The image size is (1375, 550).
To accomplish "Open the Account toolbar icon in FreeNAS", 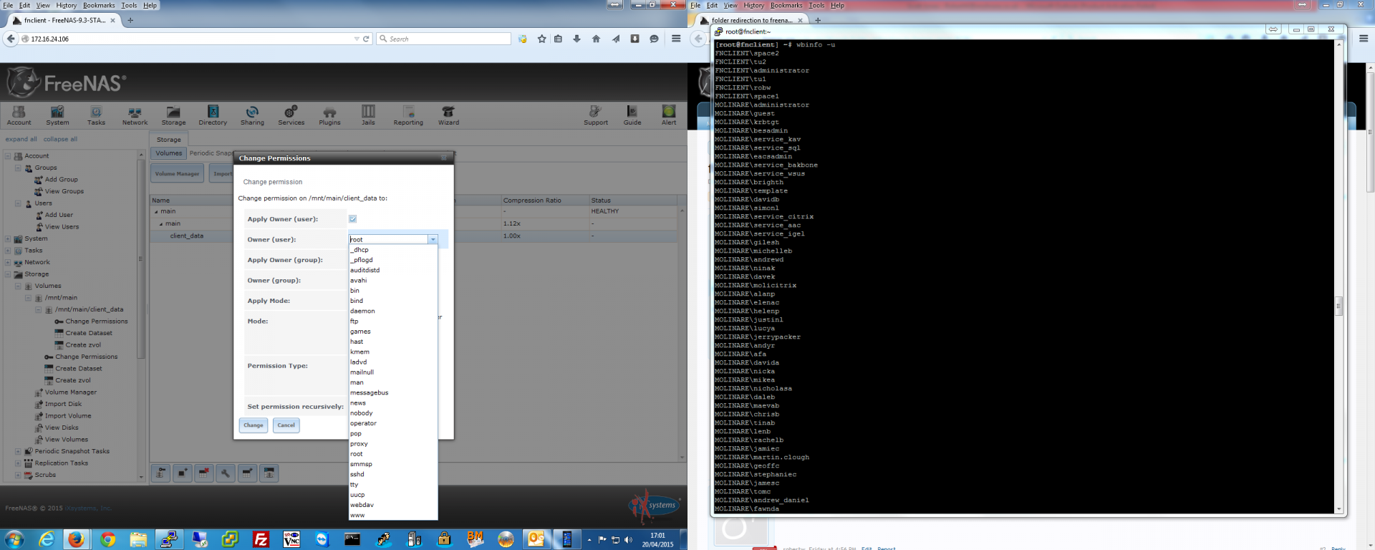I will [x=19, y=115].
